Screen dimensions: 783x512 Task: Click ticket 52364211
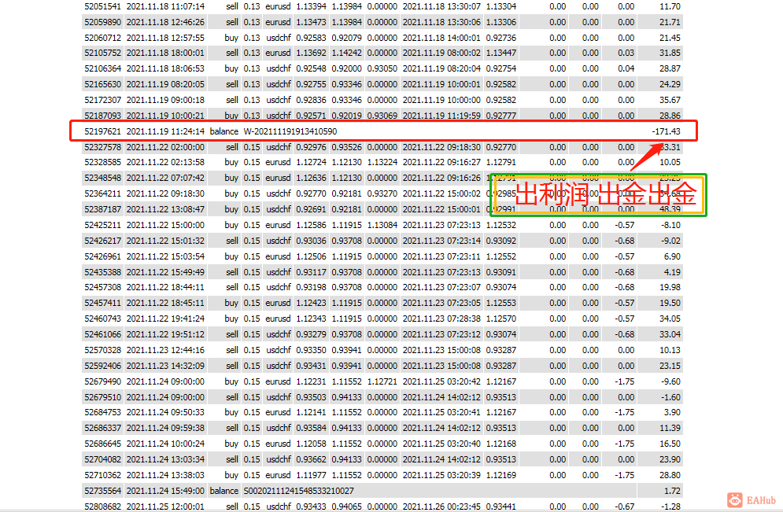pyautogui.click(x=102, y=193)
